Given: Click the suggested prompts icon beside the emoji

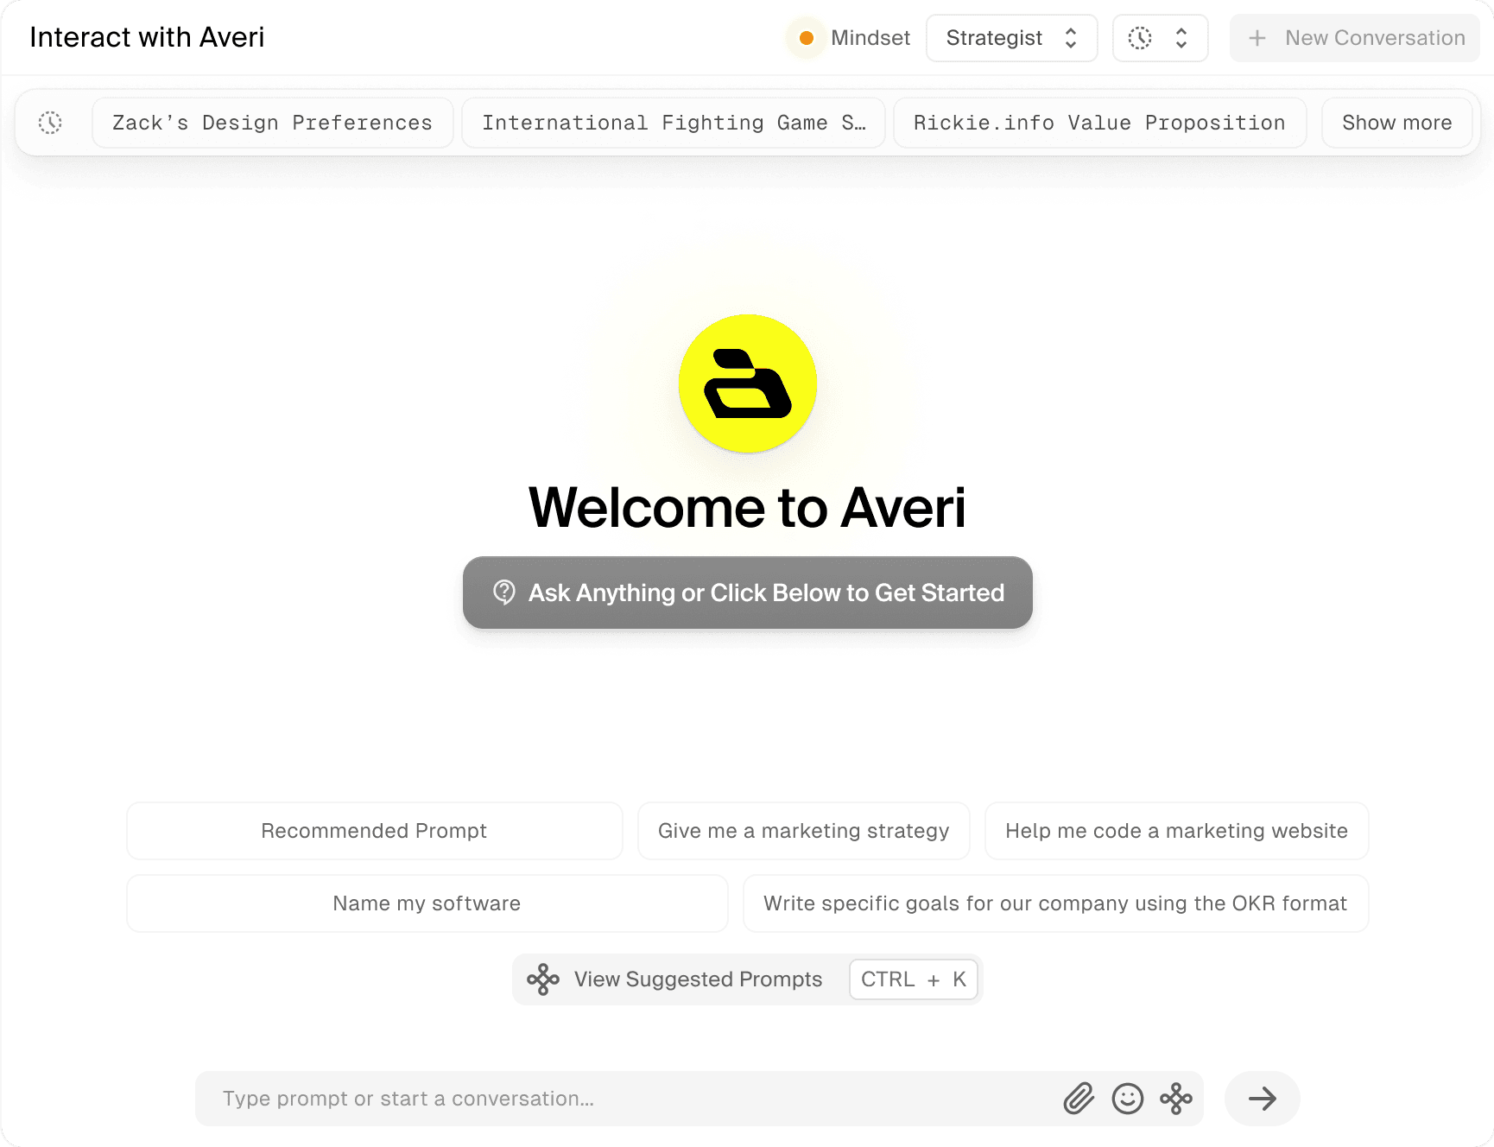Looking at the screenshot, I should 1175,1099.
